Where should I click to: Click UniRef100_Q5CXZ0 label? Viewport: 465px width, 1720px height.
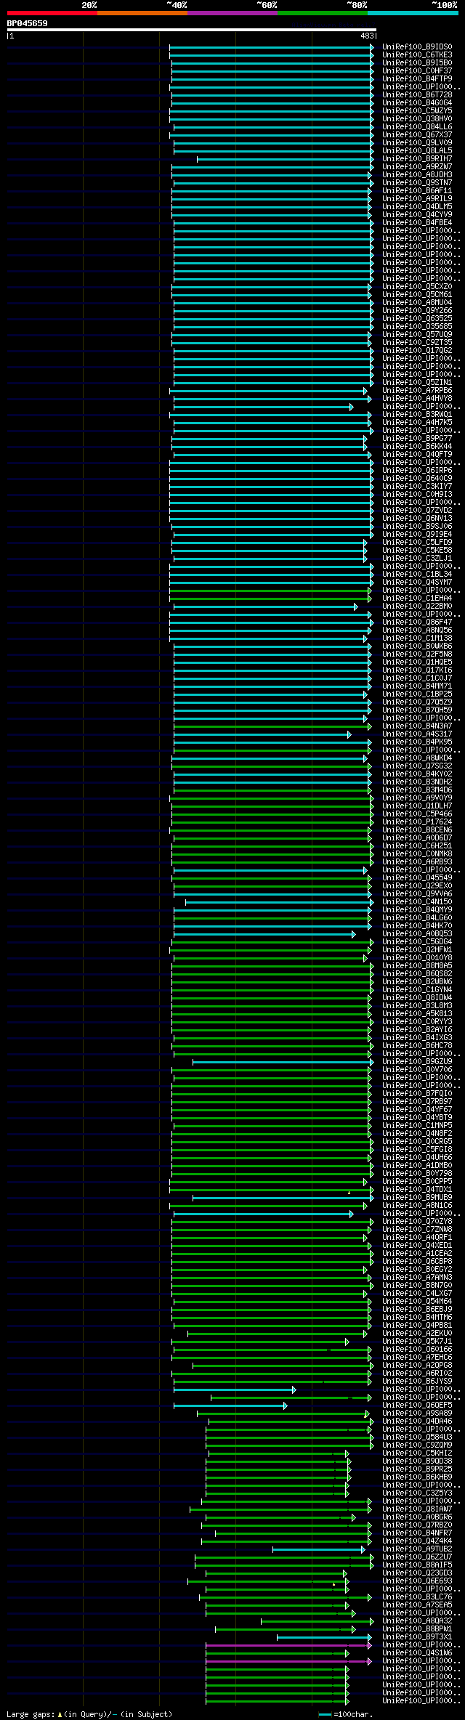[417, 286]
